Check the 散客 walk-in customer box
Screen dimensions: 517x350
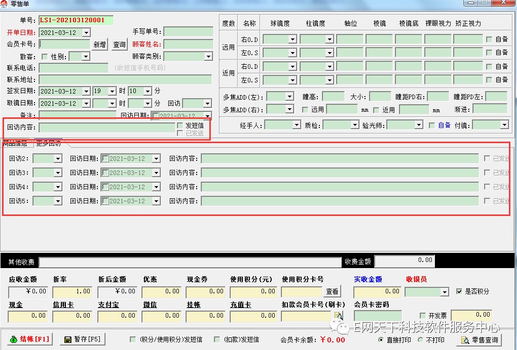click(x=44, y=57)
